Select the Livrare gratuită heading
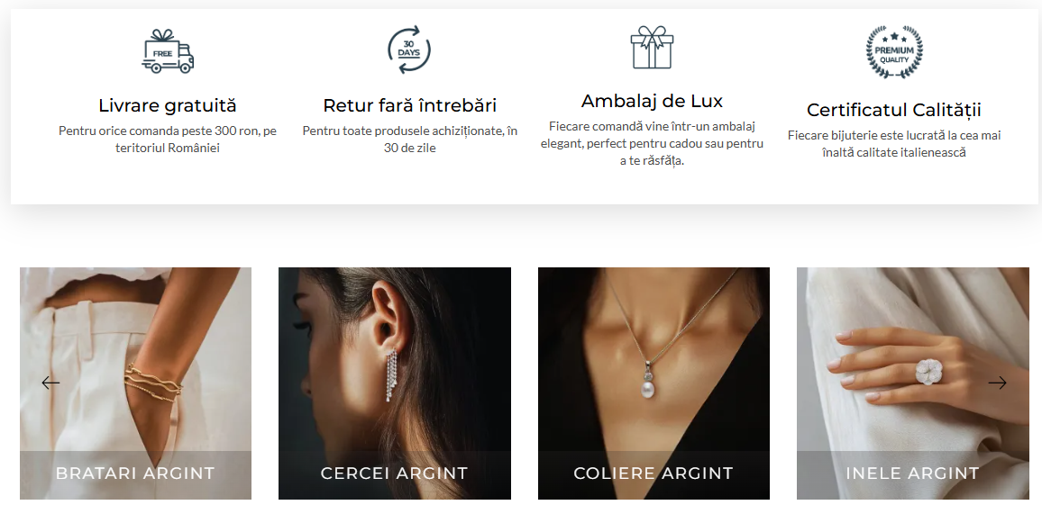 168,105
